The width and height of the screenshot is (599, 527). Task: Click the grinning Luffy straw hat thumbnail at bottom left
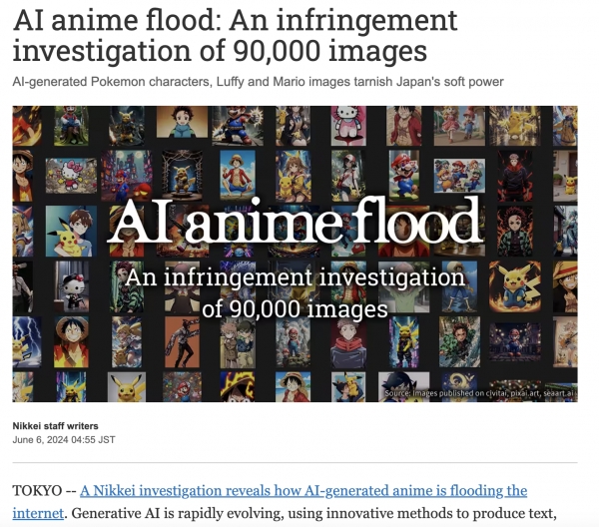71,341
